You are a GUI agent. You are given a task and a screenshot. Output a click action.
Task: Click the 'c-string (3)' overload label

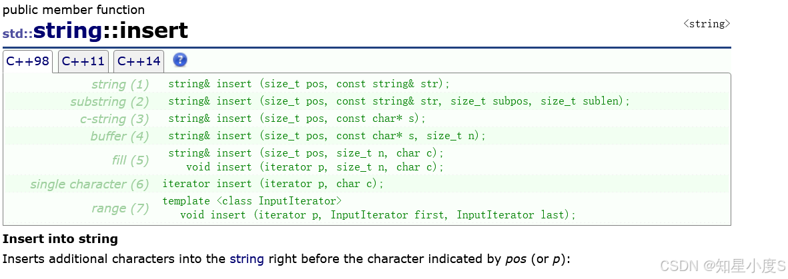click(114, 119)
